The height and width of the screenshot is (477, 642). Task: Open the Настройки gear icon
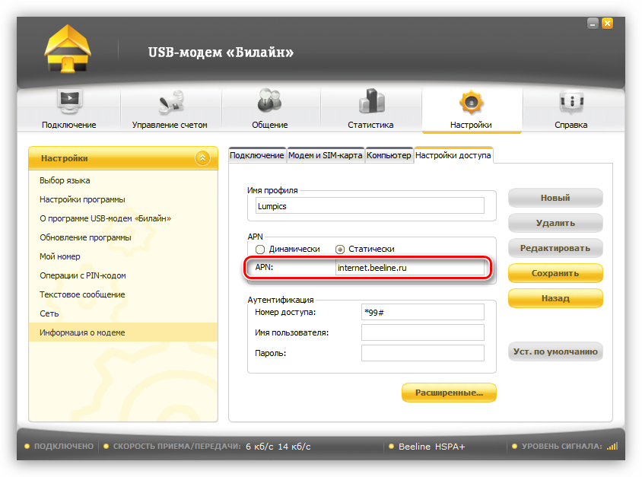(x=471, y=102)
